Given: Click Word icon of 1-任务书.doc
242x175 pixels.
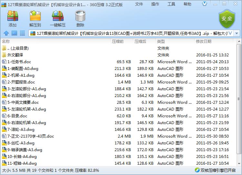Looking at the screenshot, I should (4, 62).
